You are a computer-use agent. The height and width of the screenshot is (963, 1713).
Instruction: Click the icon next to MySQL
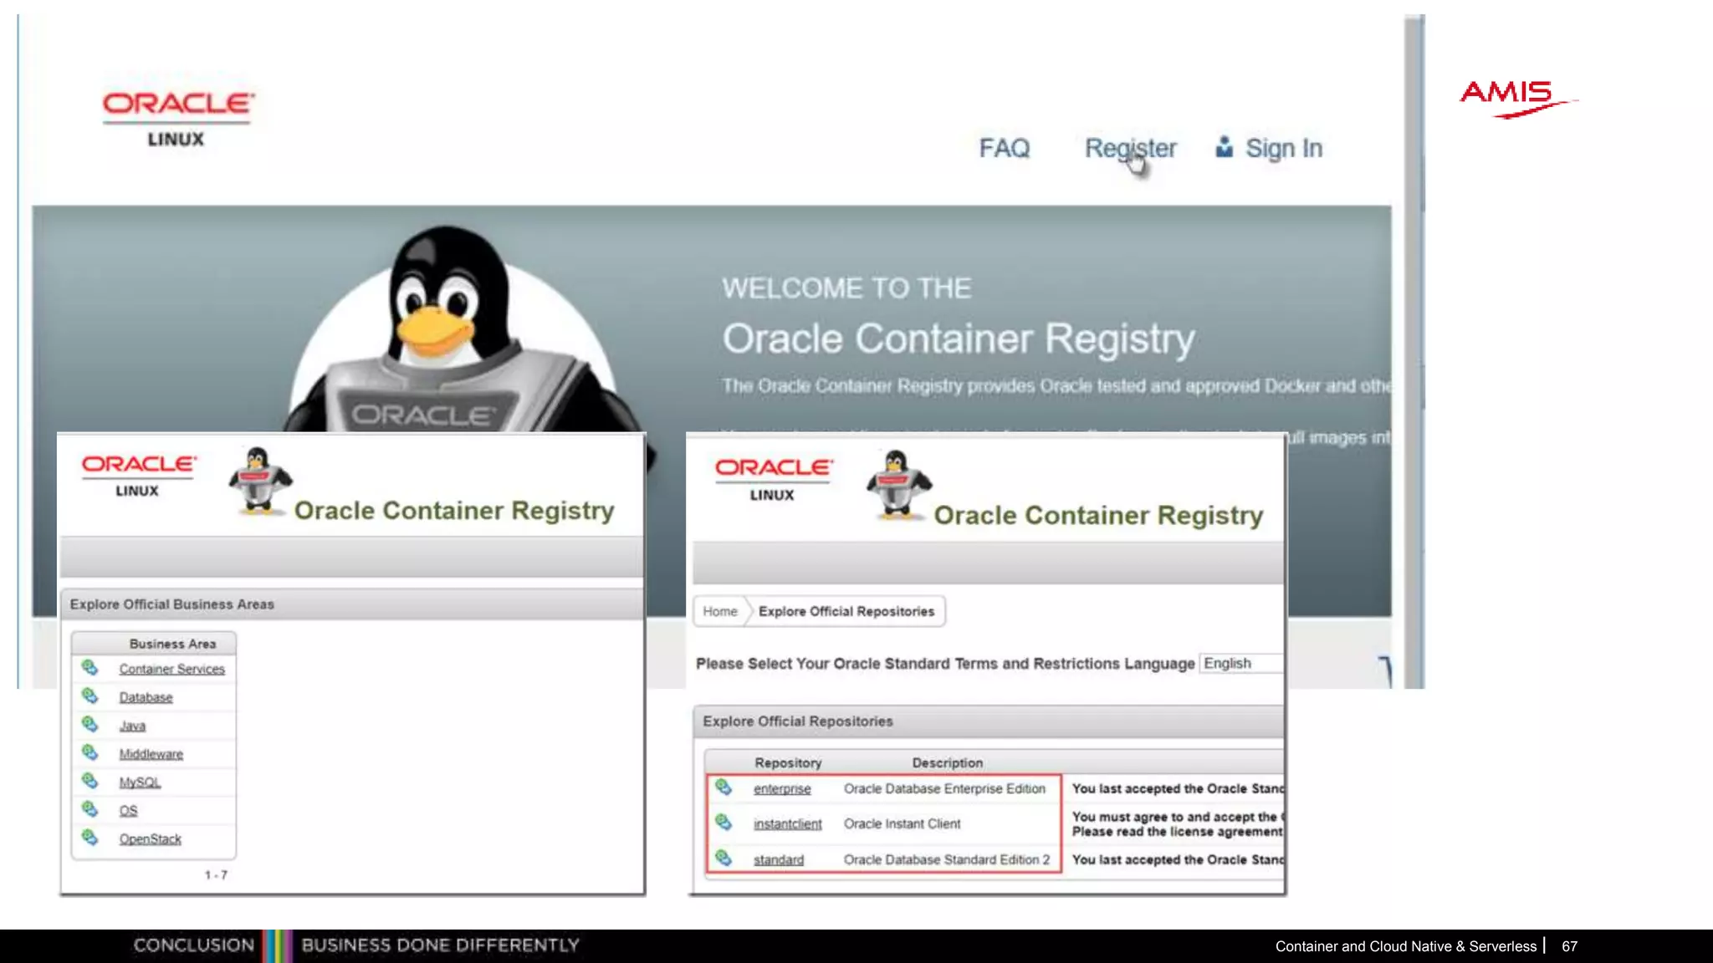(89, 782)
